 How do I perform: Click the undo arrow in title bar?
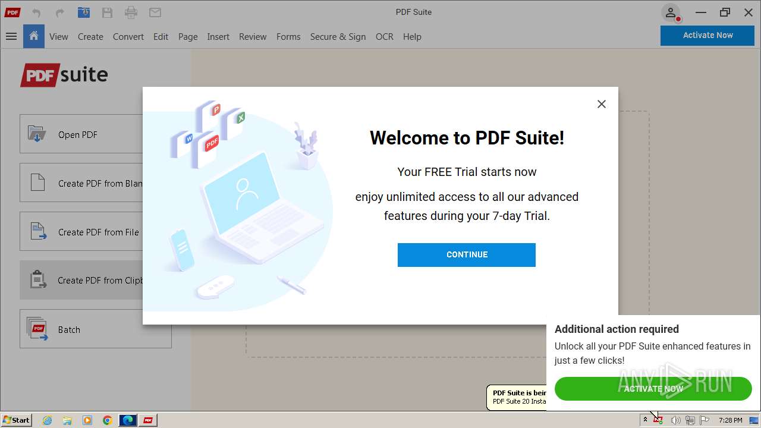pos(36,12)
